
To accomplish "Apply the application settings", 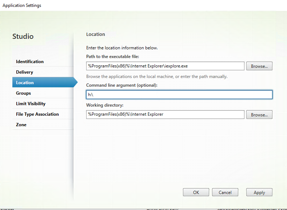I will point(259,193).
